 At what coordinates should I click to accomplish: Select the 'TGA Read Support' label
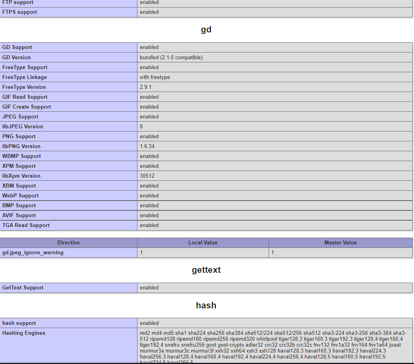[x=26, y=225]
